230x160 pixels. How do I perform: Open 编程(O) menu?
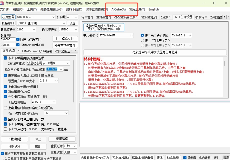(18, 9)
